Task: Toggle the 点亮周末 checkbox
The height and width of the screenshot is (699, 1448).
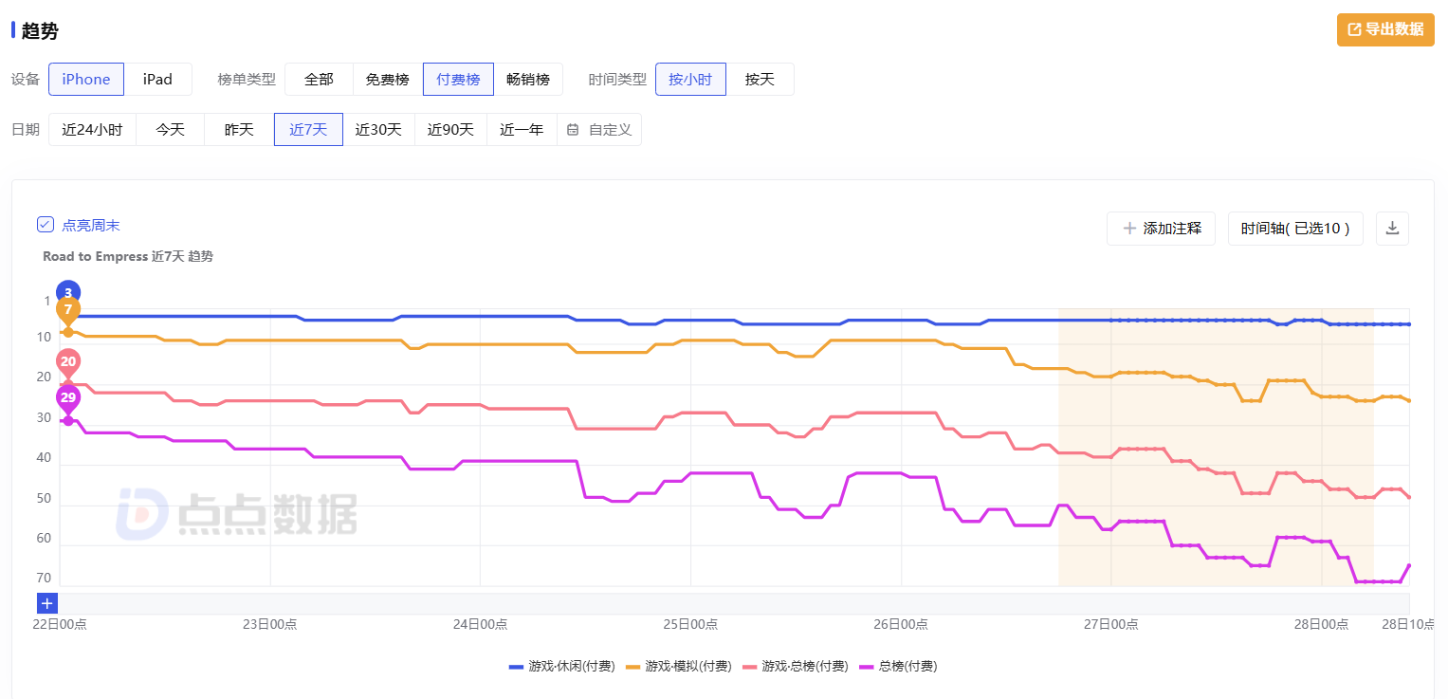Action: (x=46, y=225)
